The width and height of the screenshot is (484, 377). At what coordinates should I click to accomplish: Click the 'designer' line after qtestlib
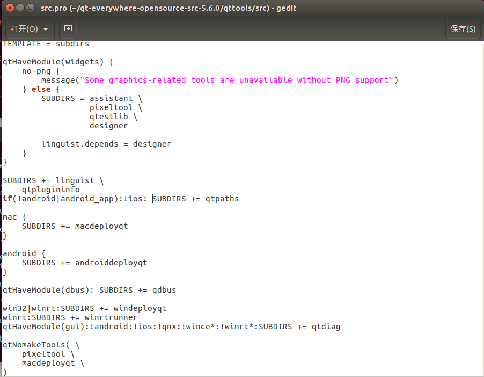pos(108,126)
